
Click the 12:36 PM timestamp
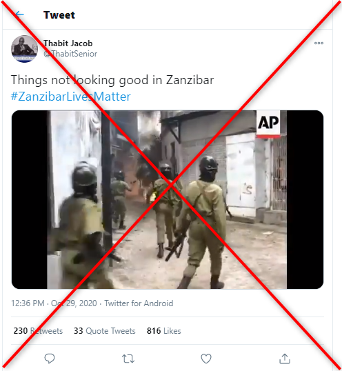point(28,303)
